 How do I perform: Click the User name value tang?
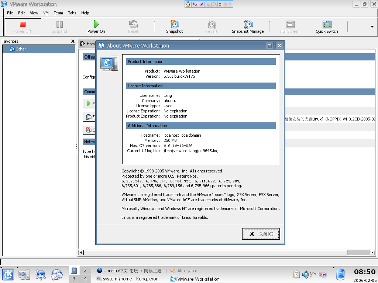(x=168, y=95)
